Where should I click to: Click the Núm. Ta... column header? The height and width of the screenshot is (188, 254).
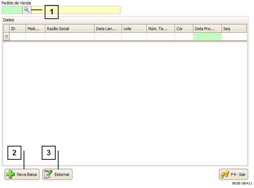[x=161, y=29]
